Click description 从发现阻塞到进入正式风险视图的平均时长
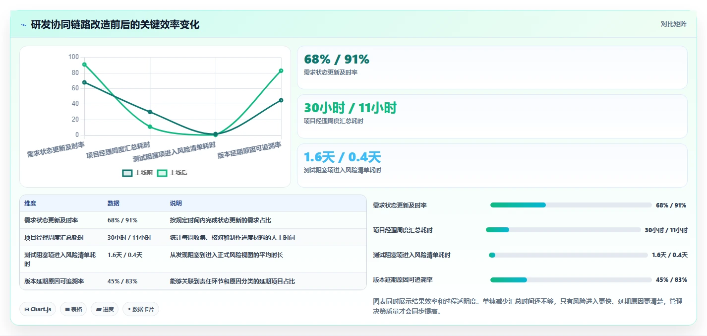 (x=227, y=255)
